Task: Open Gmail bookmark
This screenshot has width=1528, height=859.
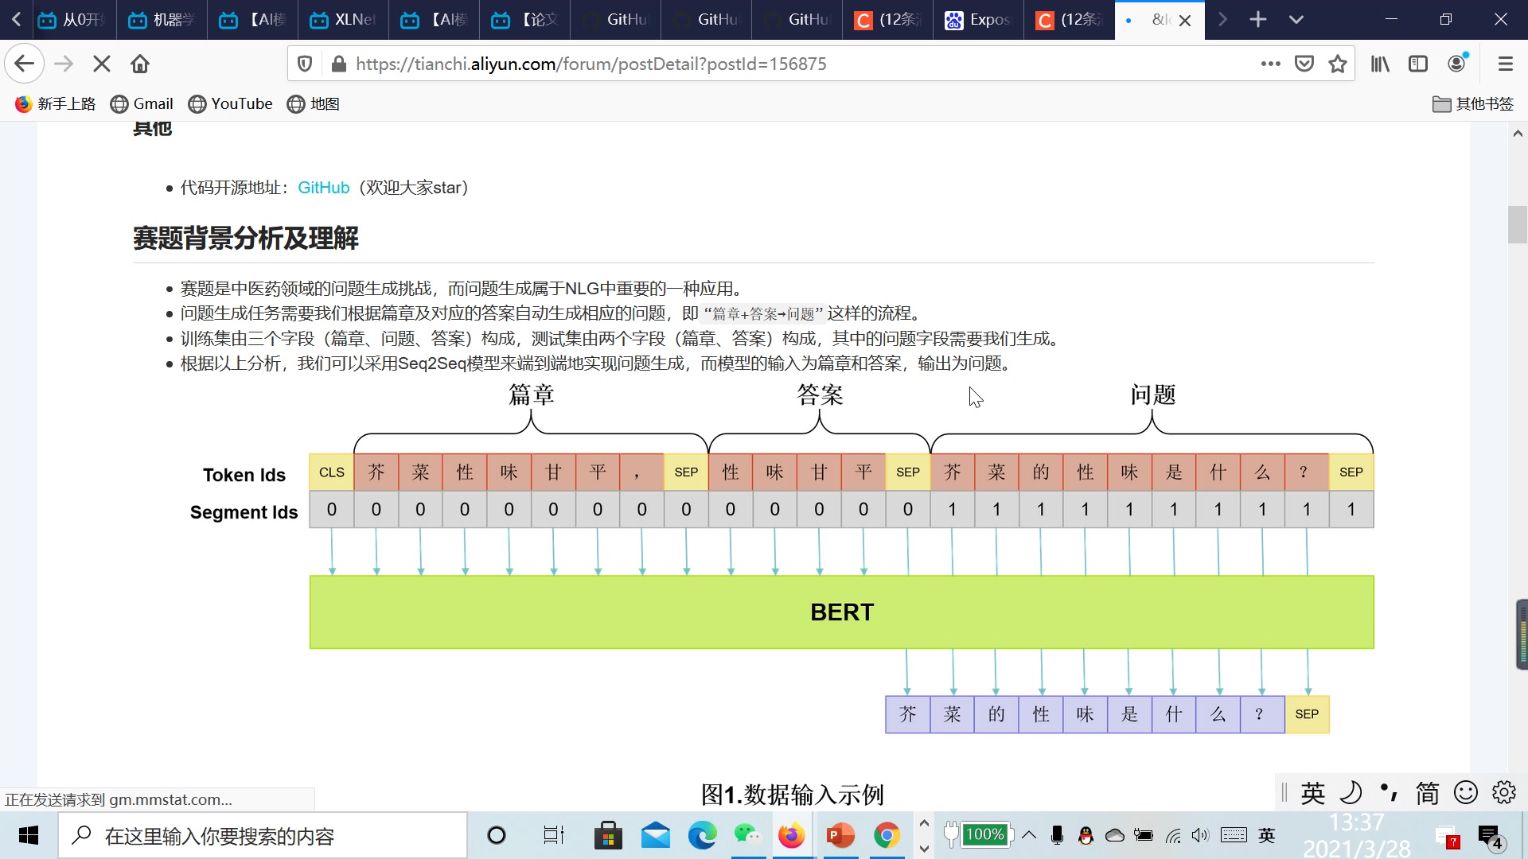Action: point(142,104)
